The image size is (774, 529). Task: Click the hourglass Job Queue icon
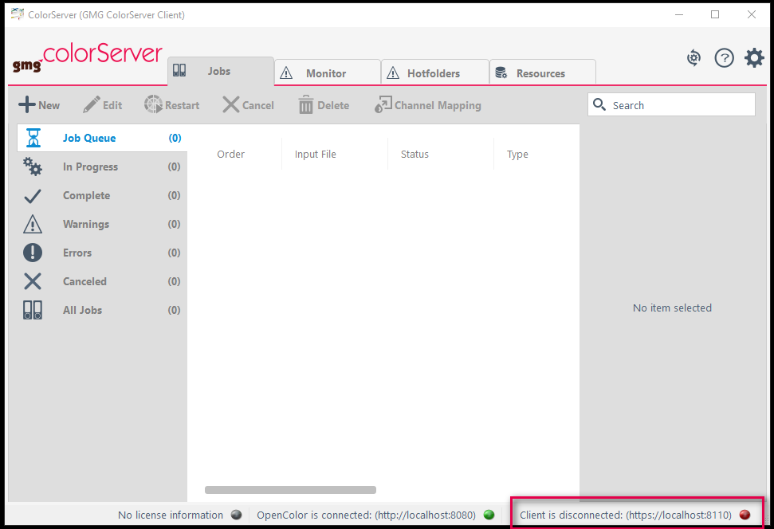pyautogui.click(x=33, y=138)
